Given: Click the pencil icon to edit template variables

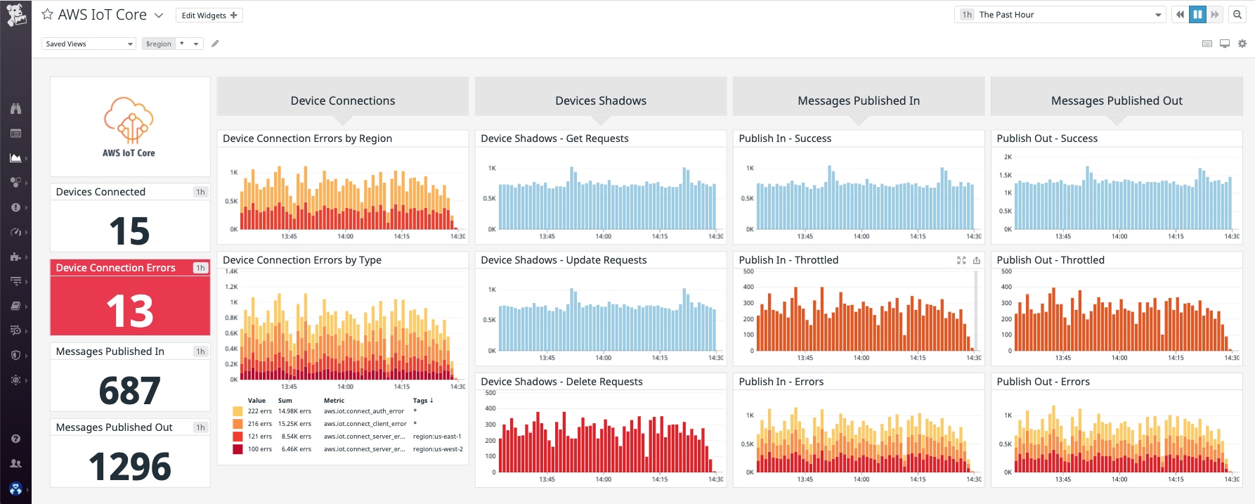Looking at the screenshot, I should (x=215, y=44).
